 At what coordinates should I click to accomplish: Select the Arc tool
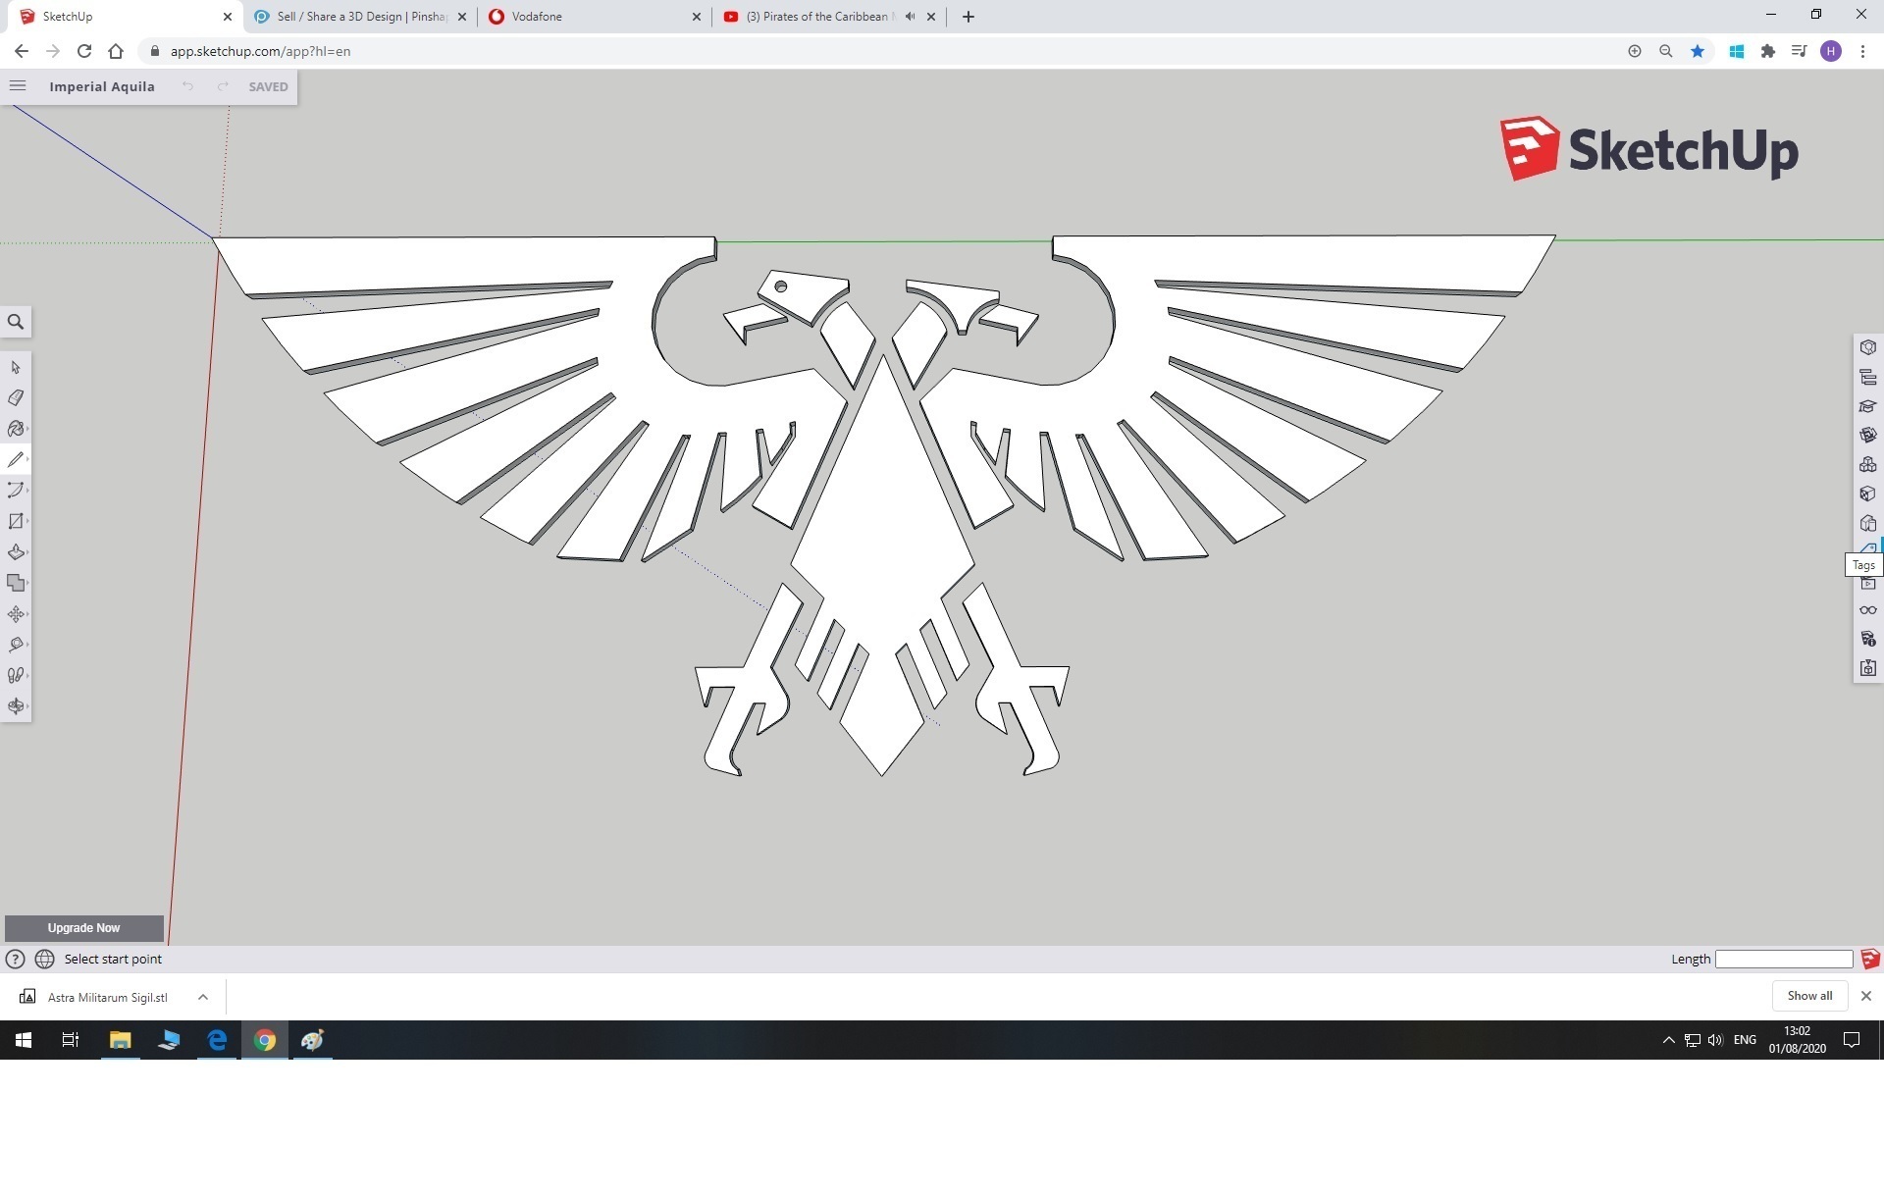tap(16, 491)
